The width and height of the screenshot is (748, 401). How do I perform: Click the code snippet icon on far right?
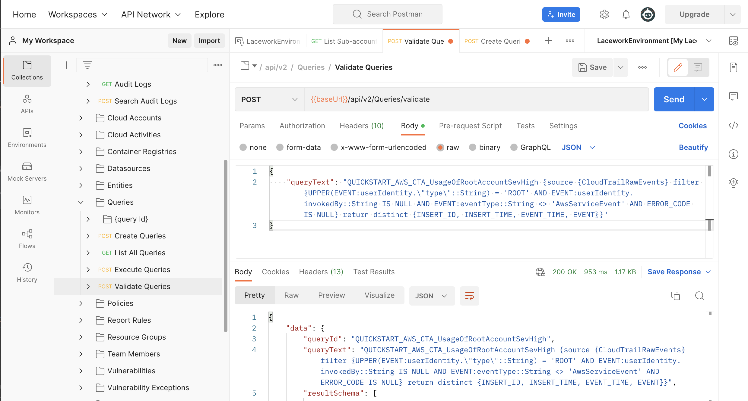click(x=735, y=126)
